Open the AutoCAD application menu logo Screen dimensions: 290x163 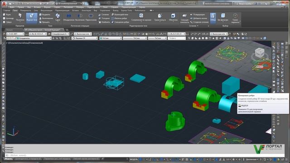coord(4,4)
